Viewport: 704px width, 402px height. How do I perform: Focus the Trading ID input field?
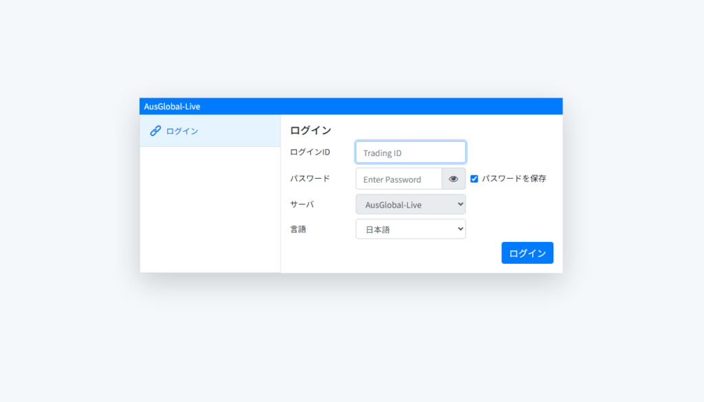point(410,153)
